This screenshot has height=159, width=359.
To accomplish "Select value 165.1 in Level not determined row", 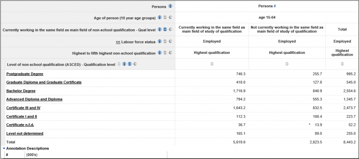I will [241, 134].
